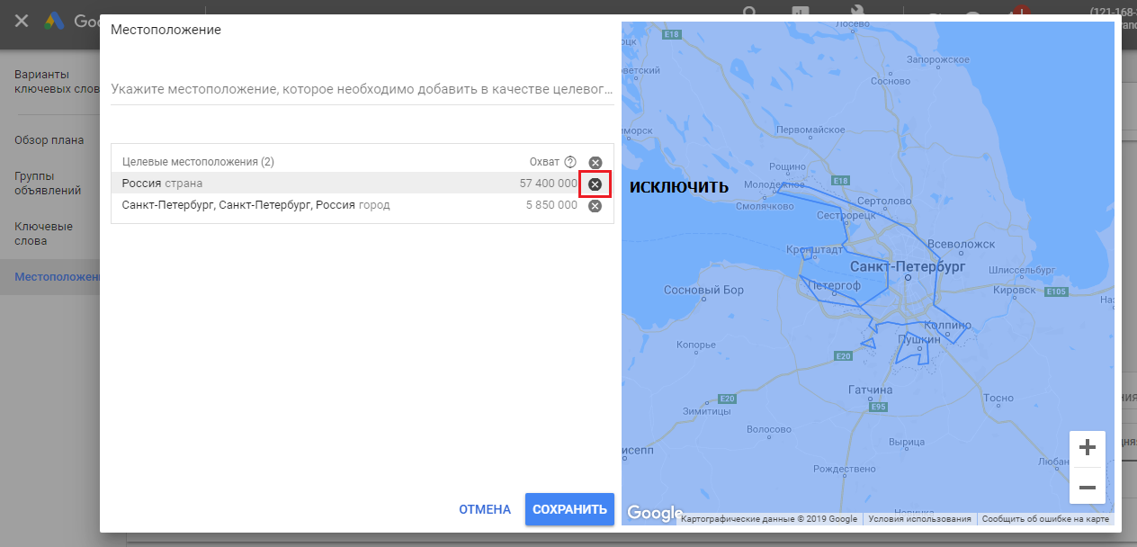Zoom in on the map
Screen dimensions: 1137x547
coord(1087,448)
